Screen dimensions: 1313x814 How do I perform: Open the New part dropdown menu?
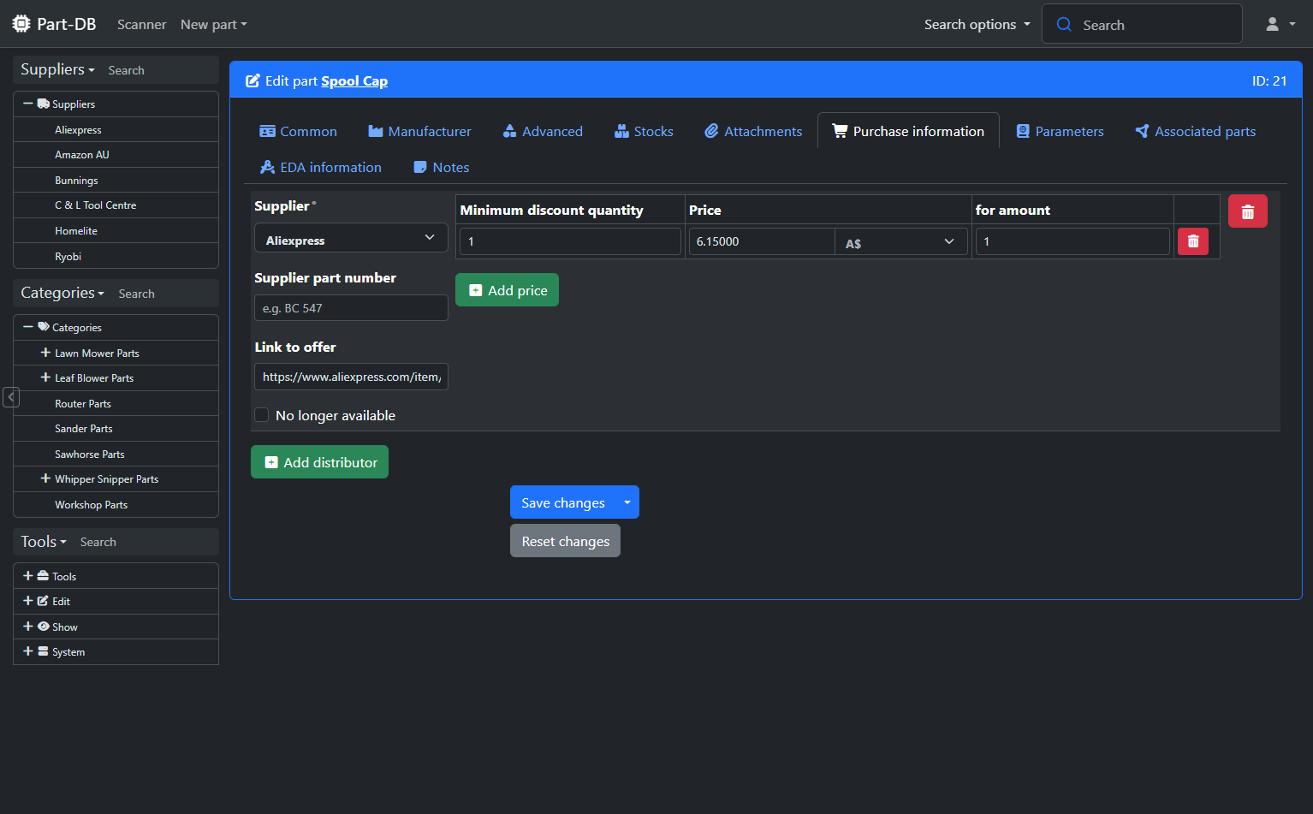[214, 24]
